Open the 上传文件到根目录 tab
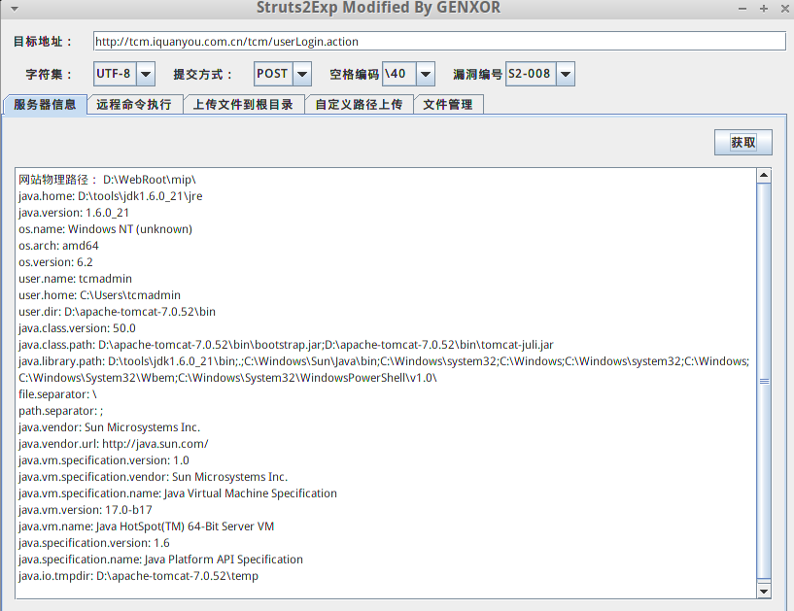This screenshot has height=611, width=794. (244, 104)
